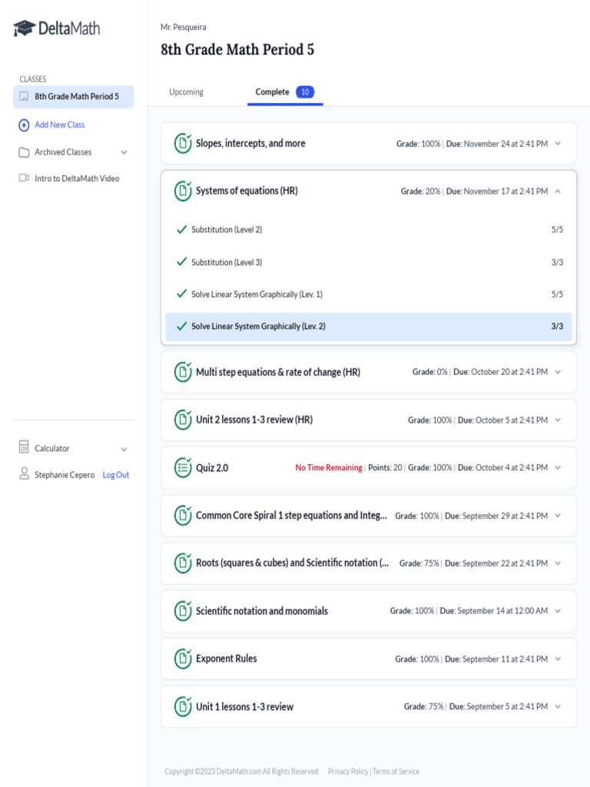The height and width of the screenshot is (787, 590).
Task: Open Solve Linear System Graphically (Lev. 2)
Action: coord(258,326)
